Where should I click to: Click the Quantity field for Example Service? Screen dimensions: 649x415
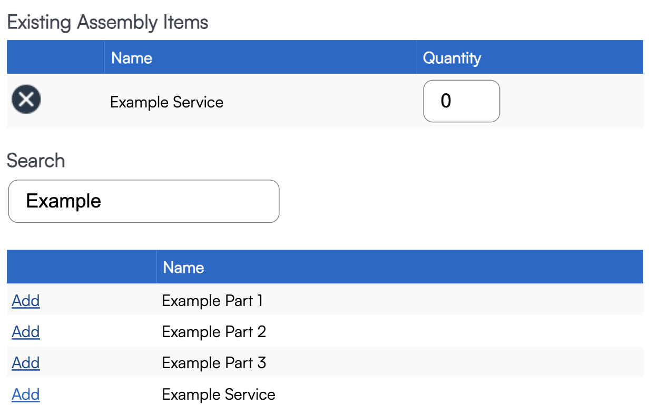pos(461,101)
